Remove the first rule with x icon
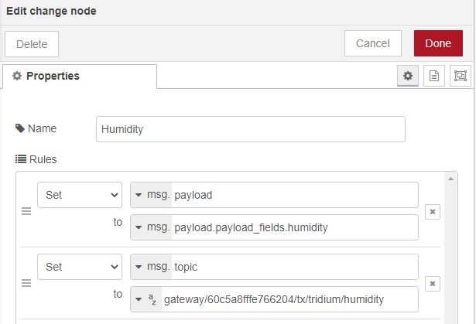The height and width of the screenshot is (324, 476). coord(433,211)
